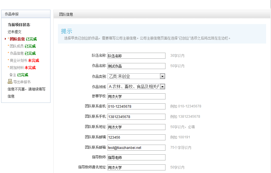Viewport: 271px width, 173px height.
Task: Select the 指导教师 input box
Action: click(x=137, y=157)
